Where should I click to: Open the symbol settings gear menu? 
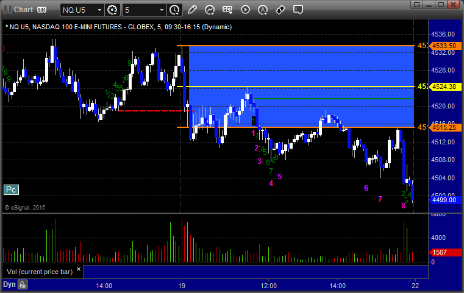(x=112, y=10)
